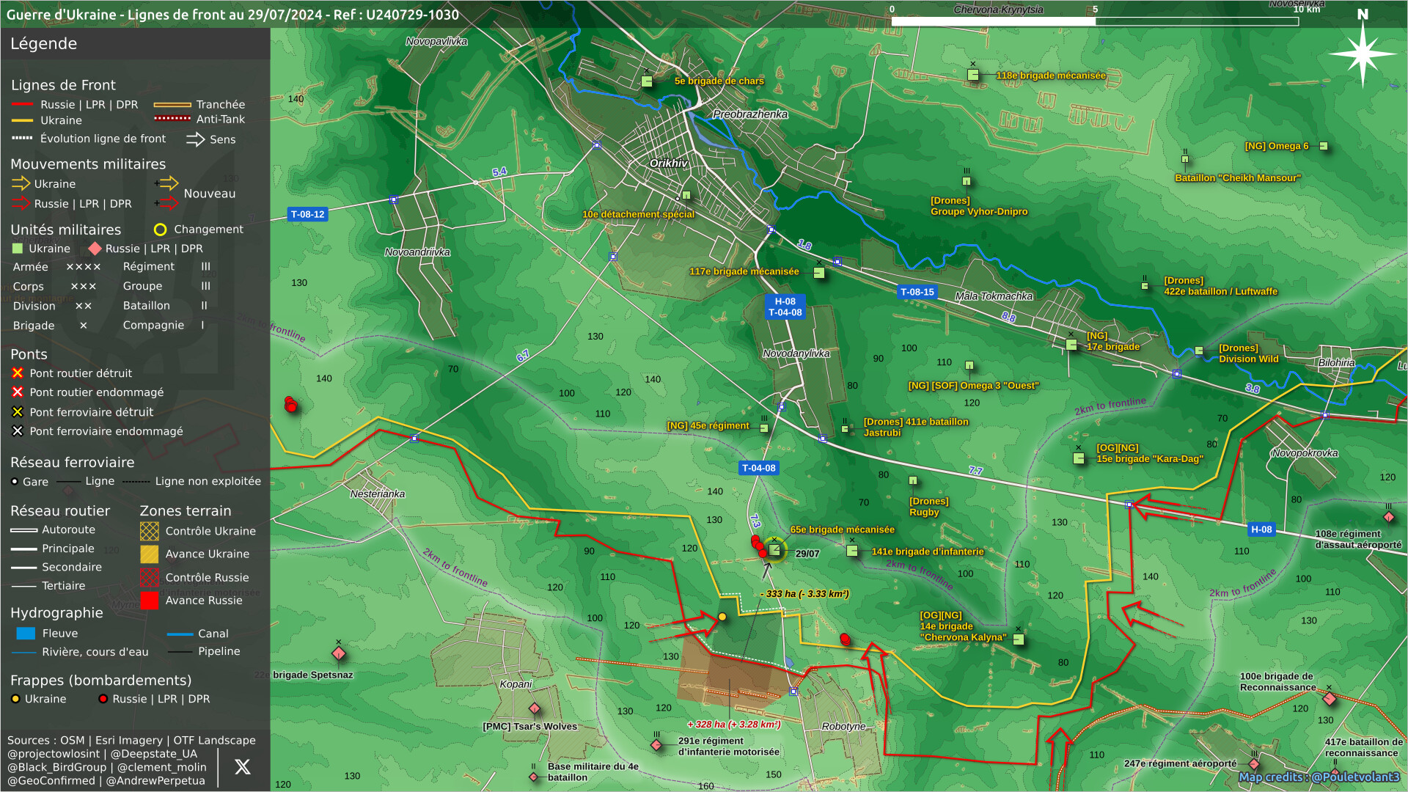The image size is (1408, 792).
Task: Click the Gare station symbol in legend
Action: [15, 482]
